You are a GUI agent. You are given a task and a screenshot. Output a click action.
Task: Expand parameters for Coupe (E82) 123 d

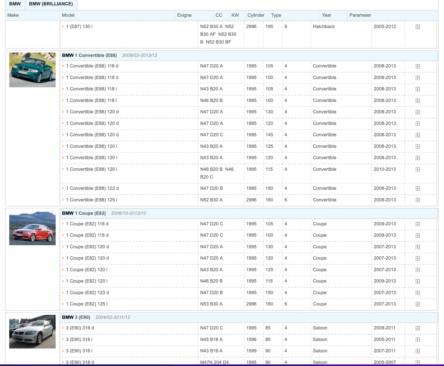point(418,293)
